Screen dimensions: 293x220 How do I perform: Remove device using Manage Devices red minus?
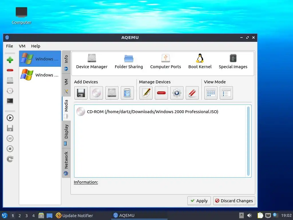[161, 93]
